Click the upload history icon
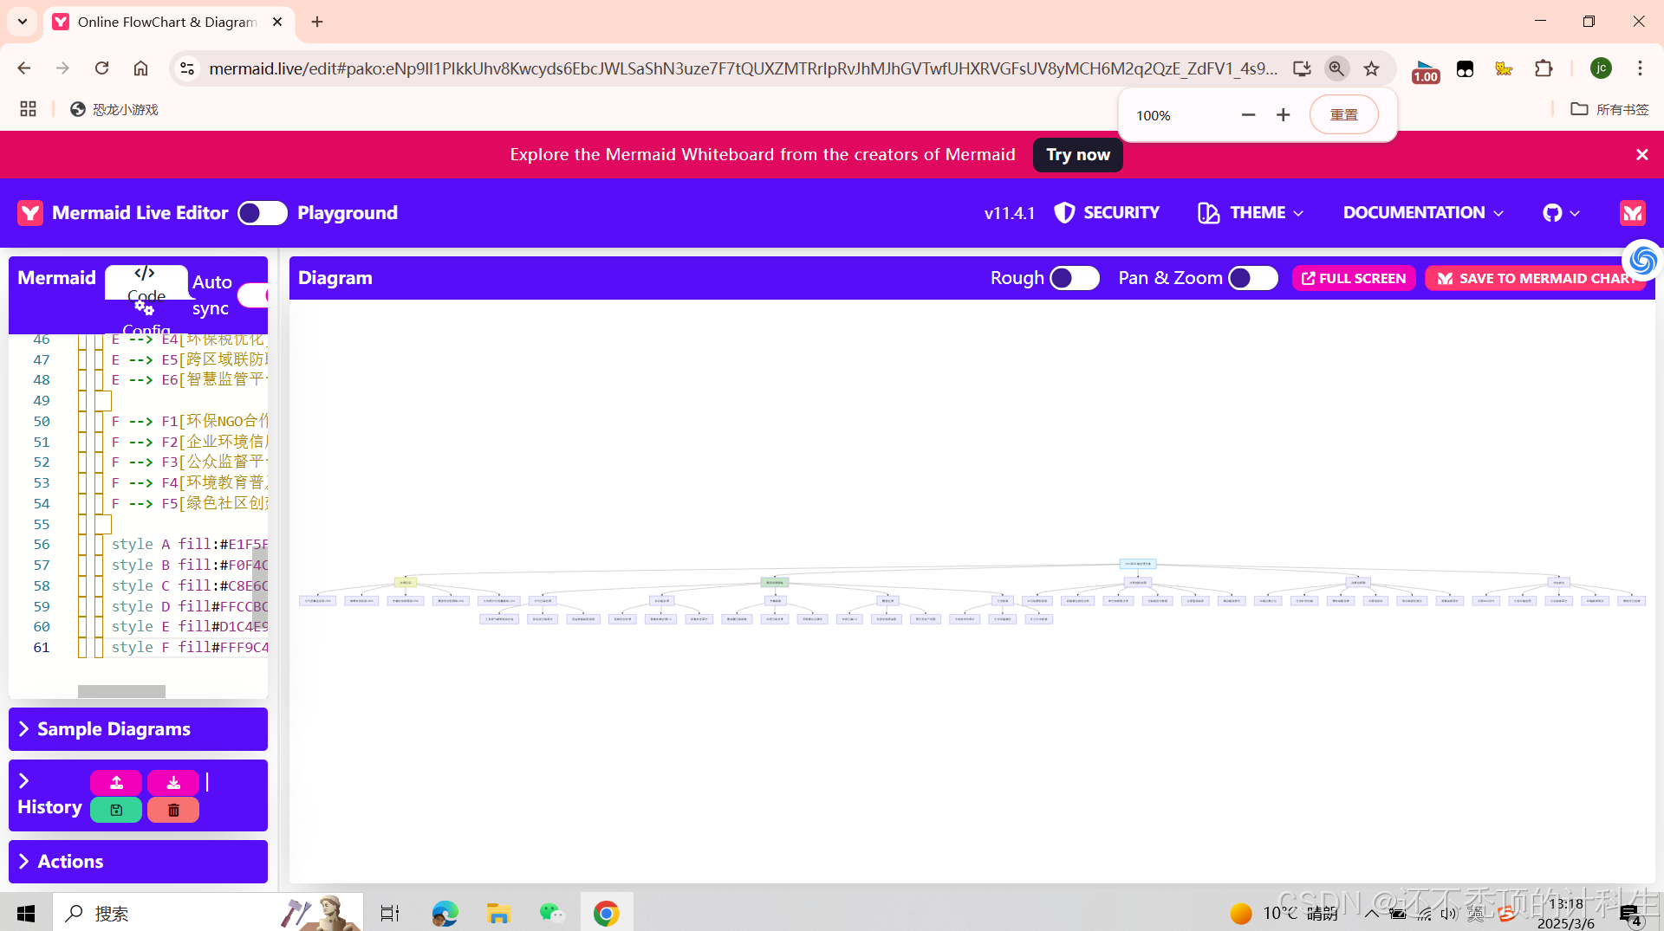This screenshot has height=931, width=1664. pyautogui.click(x=115, y=782)
